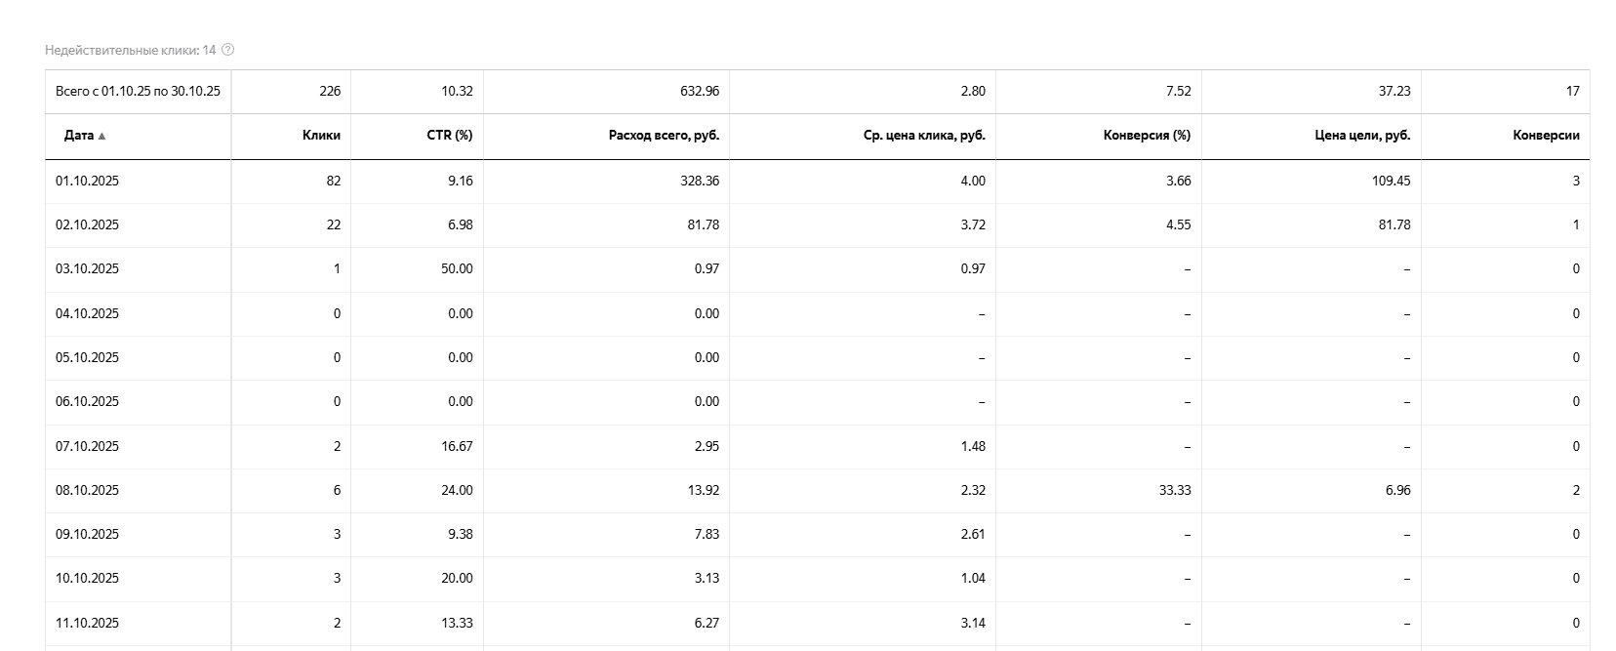Sort table by Клики column header
Viewport: 1616px width, 651px height.
click(x=321, y=136)
